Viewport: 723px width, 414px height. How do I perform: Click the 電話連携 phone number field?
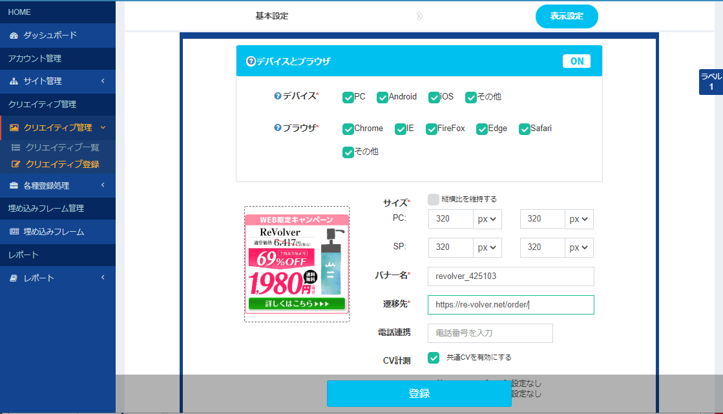[x=490, y=333]
